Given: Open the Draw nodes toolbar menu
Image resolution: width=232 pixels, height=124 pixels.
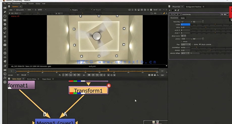Looking at the screenshot, I should (5, 12).
